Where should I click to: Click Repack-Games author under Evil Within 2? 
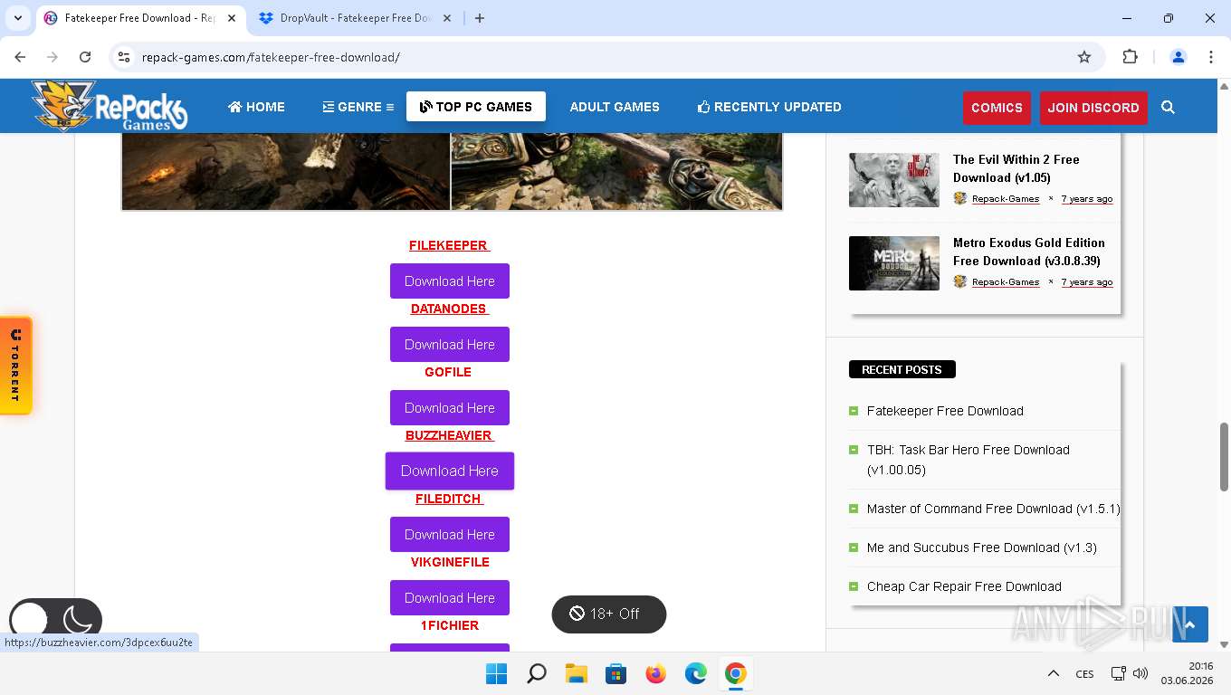click(1005, 199)
